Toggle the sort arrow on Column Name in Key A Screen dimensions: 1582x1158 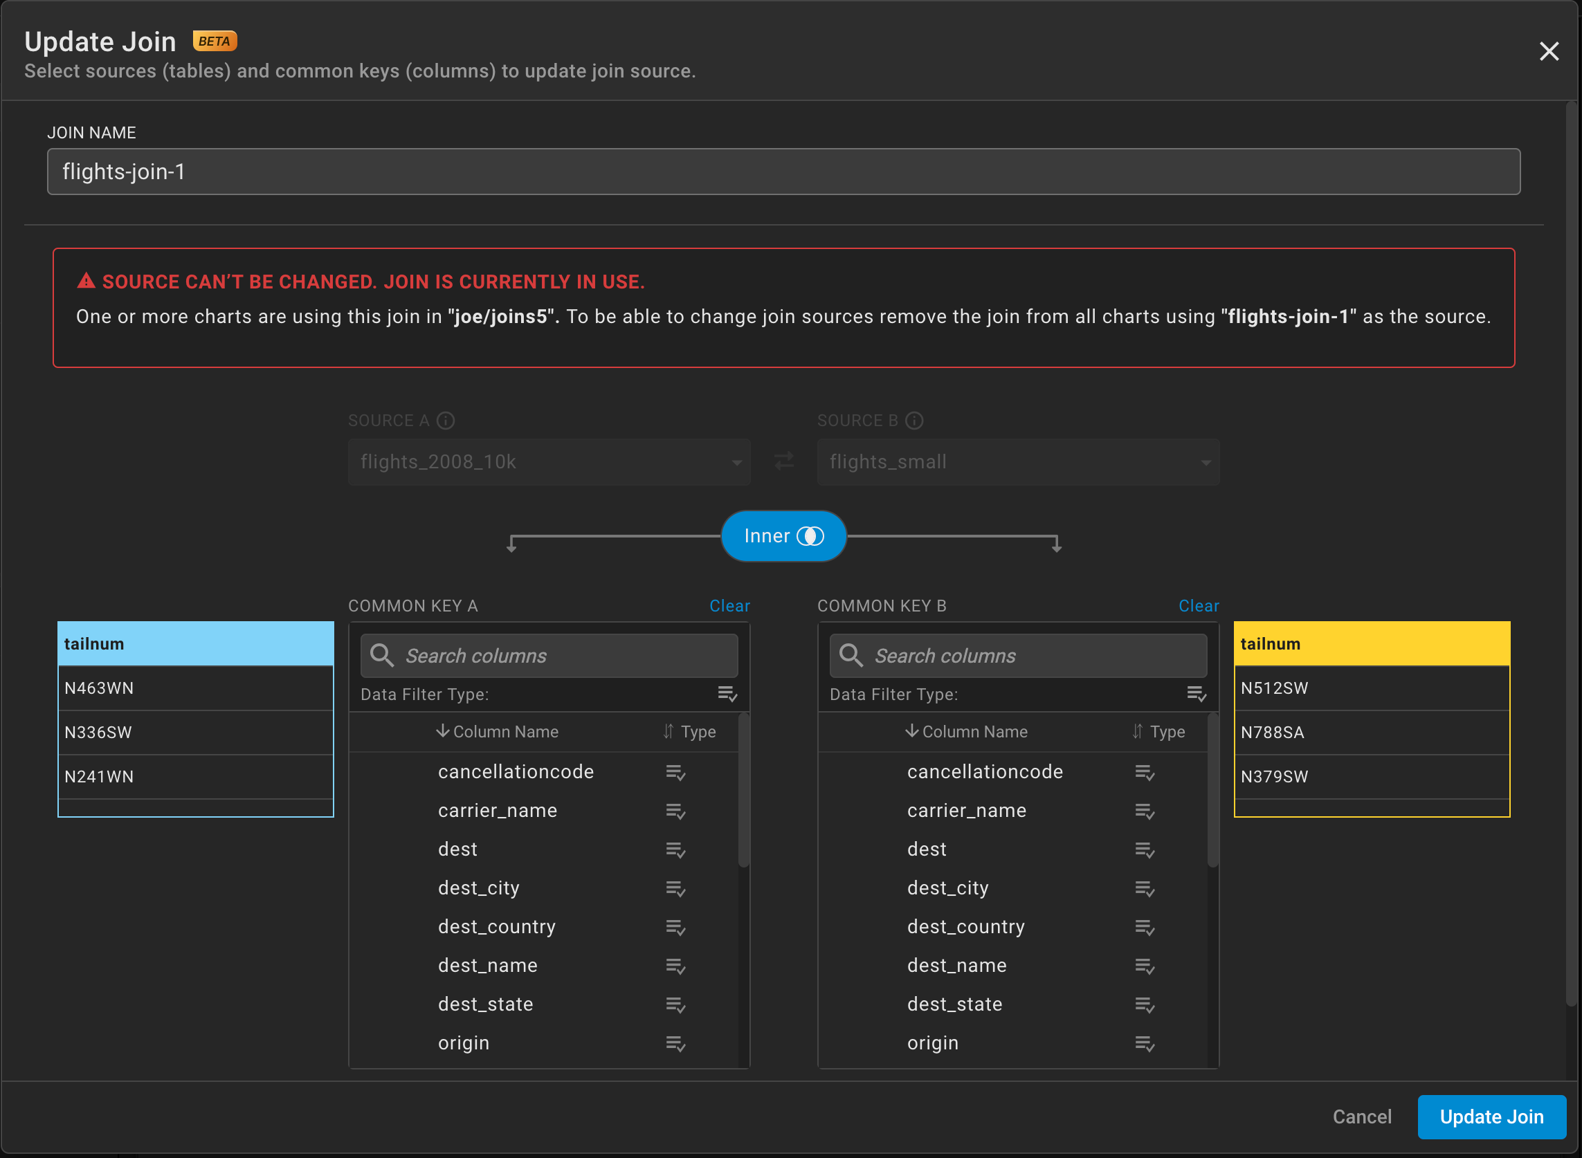coord(442,731)
